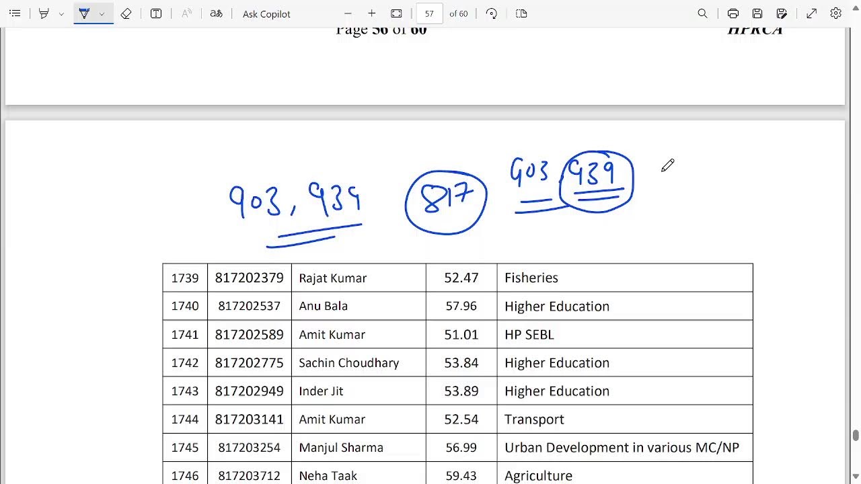The height and width of the screenshot is (484, 861).
Task: Enter full screen mode
Action: click(812, 13)
